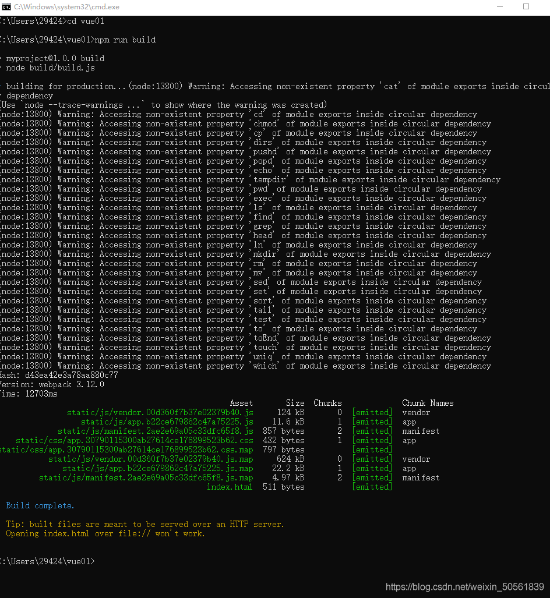Click the Hash value line
Viewport: 550px width, 598px height.
click(x=59, y=375)
